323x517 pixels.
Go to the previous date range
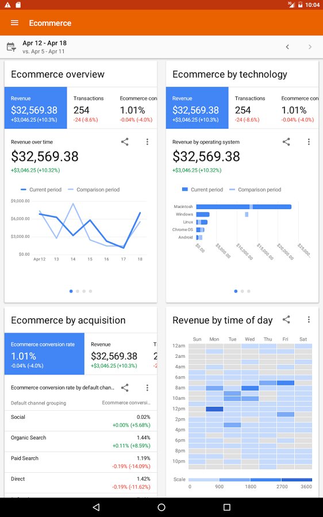click(287, 47)
